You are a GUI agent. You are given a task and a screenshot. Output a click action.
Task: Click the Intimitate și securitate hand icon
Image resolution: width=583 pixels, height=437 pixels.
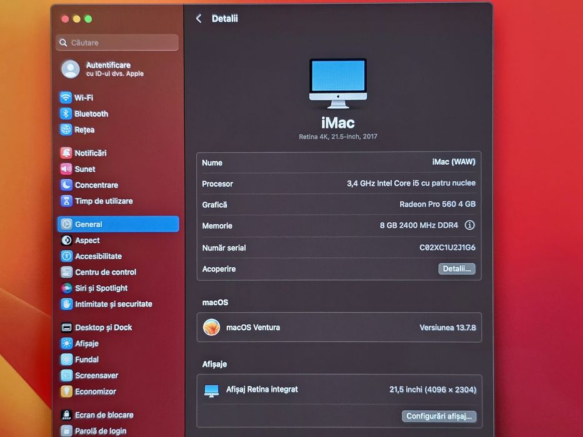[67, 304]
